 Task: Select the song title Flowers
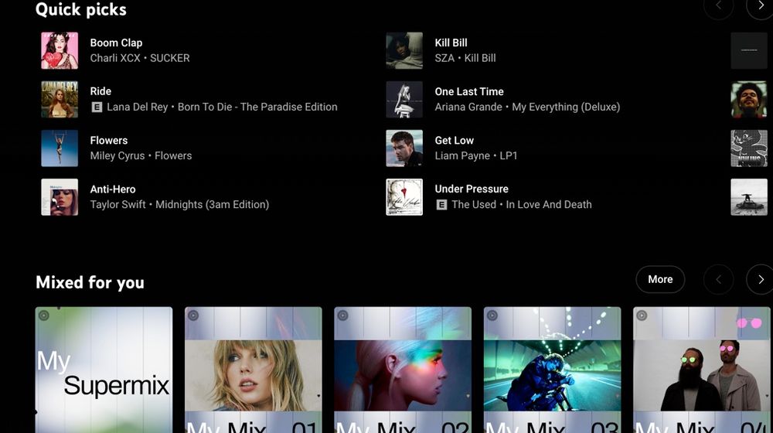108,141
